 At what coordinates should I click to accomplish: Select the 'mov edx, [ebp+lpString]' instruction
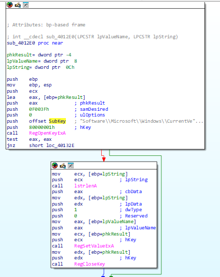90,198
